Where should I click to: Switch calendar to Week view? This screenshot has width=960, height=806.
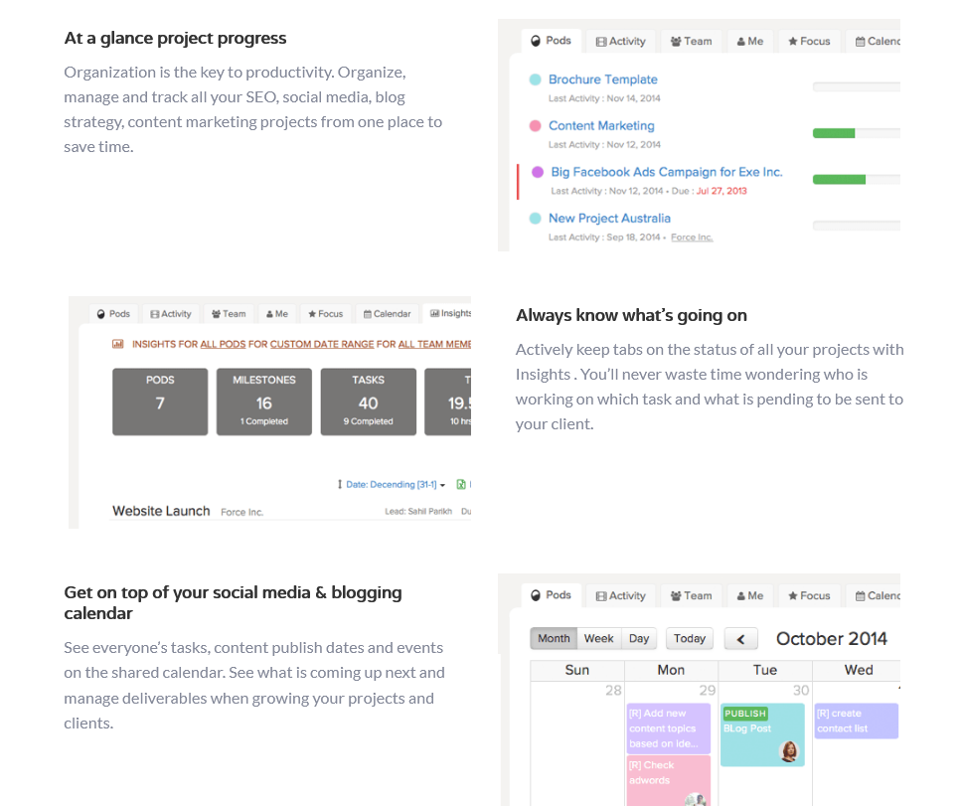pos(598,638)
